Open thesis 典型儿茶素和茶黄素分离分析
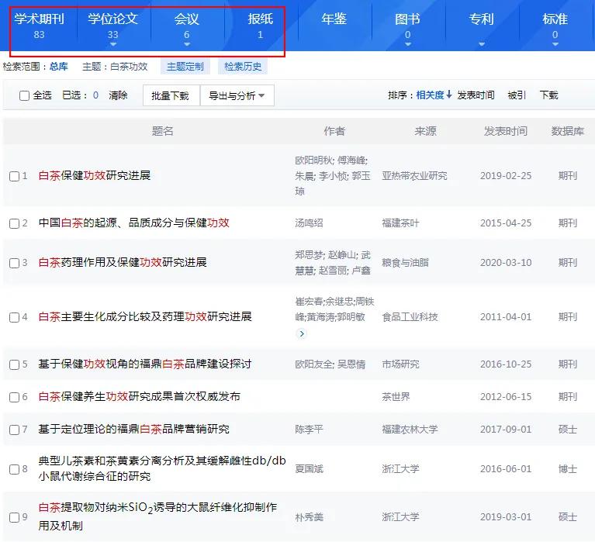The width and height of the screenshot is (595, 542). pyautogui.click(x=162, y=468)
